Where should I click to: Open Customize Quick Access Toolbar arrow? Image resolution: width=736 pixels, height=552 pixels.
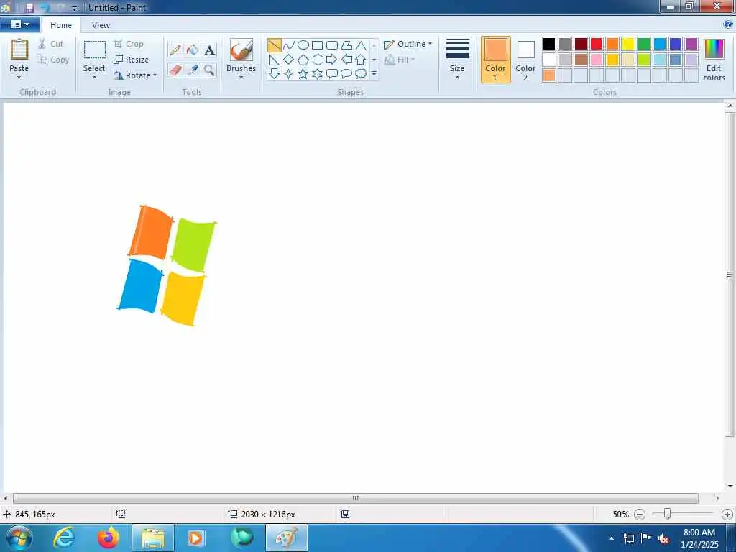coord(74,9)
